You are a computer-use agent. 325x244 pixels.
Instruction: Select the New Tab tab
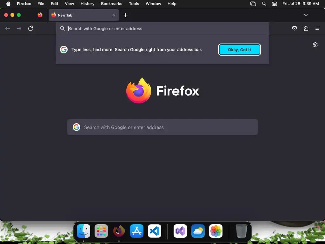click(83, 15)
